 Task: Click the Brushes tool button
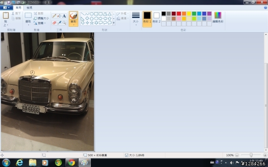(74, 16)
